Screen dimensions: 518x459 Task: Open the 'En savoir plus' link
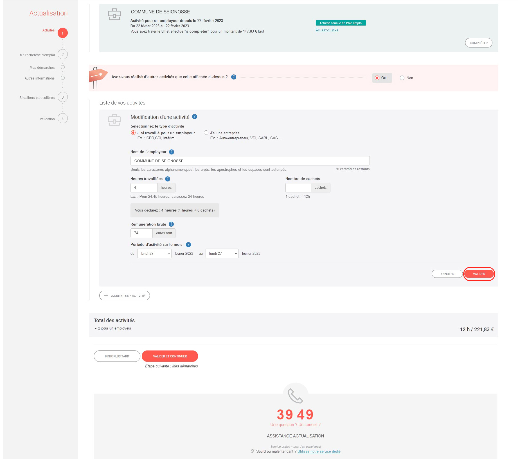coord(327,29)
